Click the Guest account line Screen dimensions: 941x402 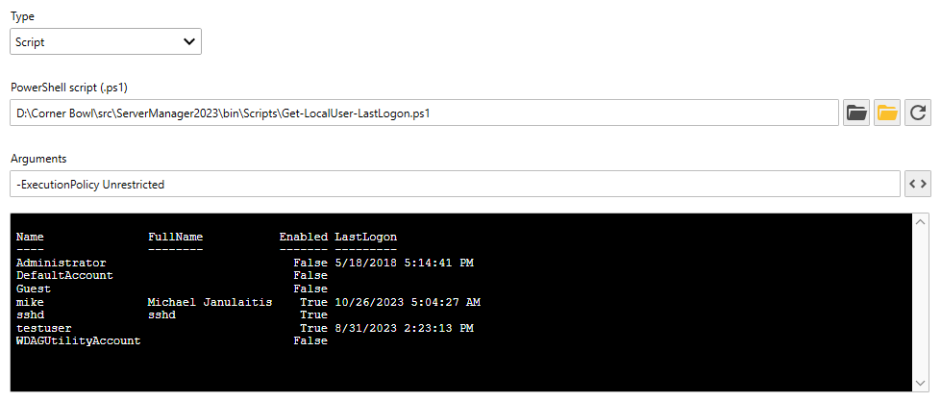pyautogui.click(x=34, y=289)
